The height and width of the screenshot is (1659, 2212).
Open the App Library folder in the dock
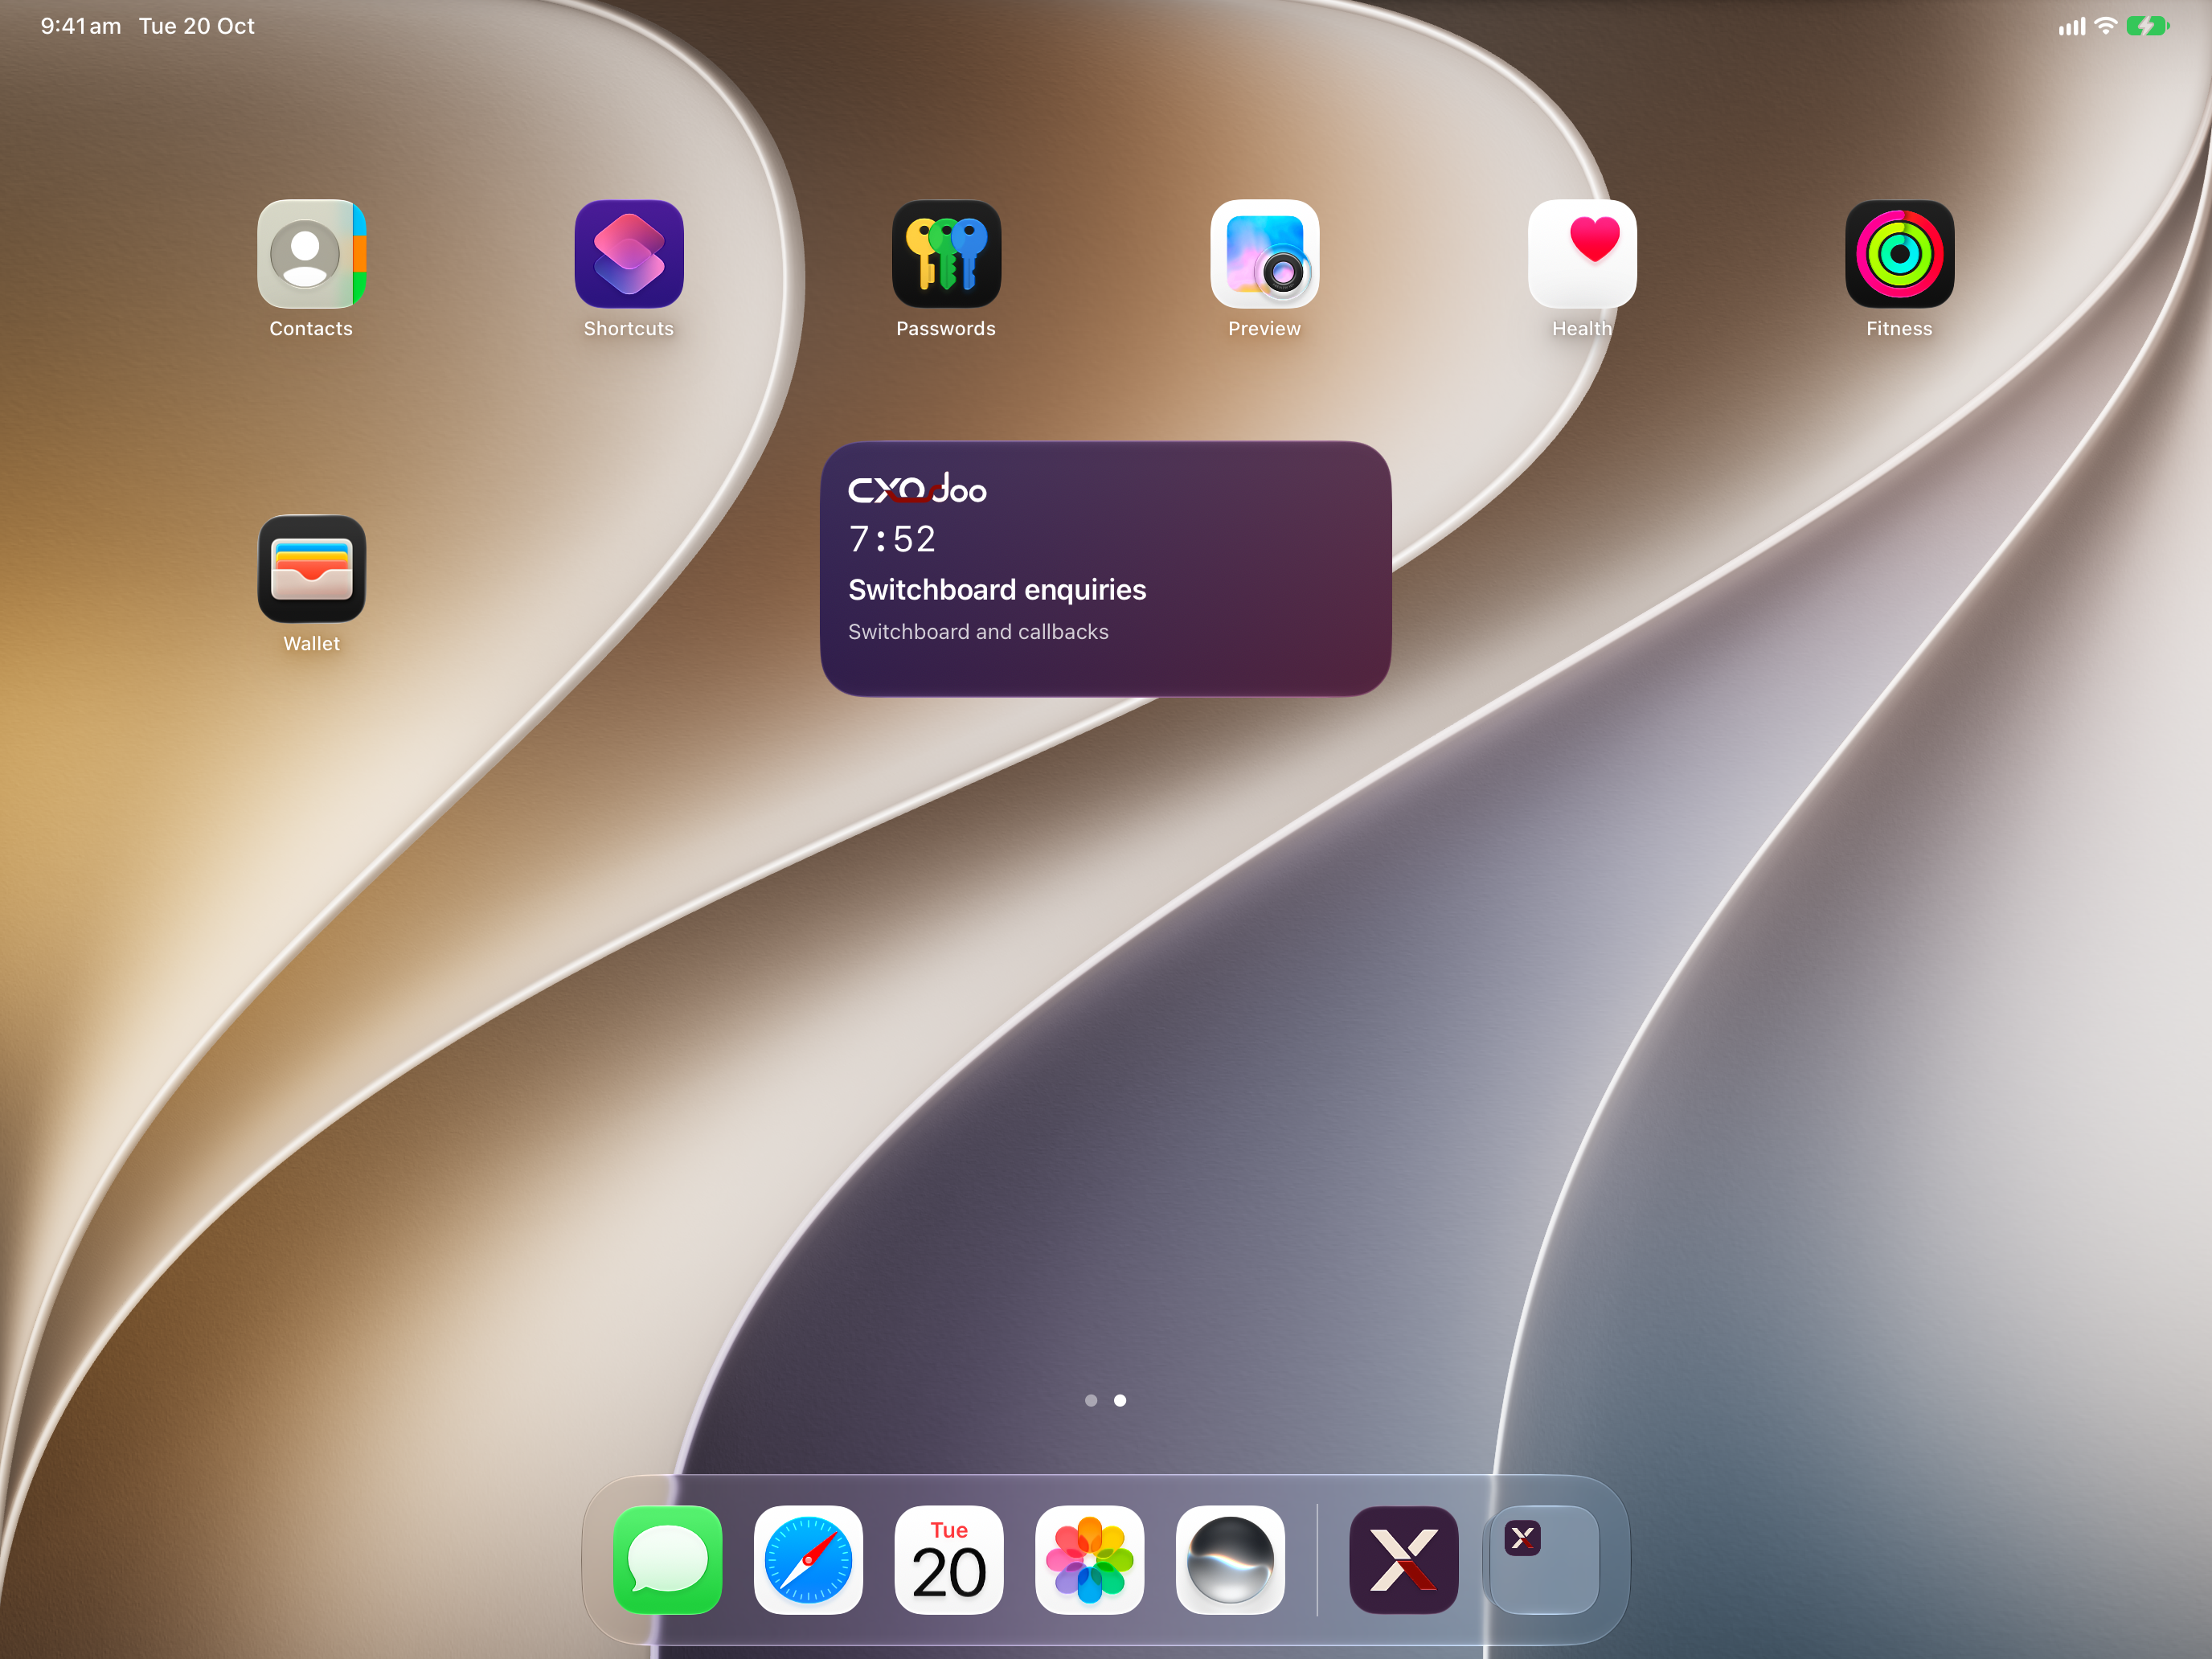pyautogui.click(x=1544, y=1559)
